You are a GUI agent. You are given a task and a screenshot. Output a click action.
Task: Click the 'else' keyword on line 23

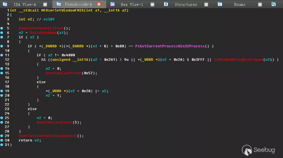[x=32, y=109]
